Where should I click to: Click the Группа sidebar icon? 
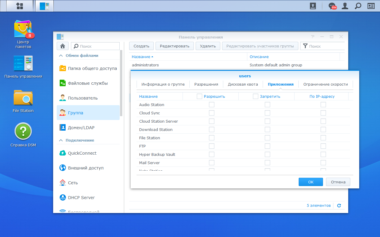(x=63, y=113)
